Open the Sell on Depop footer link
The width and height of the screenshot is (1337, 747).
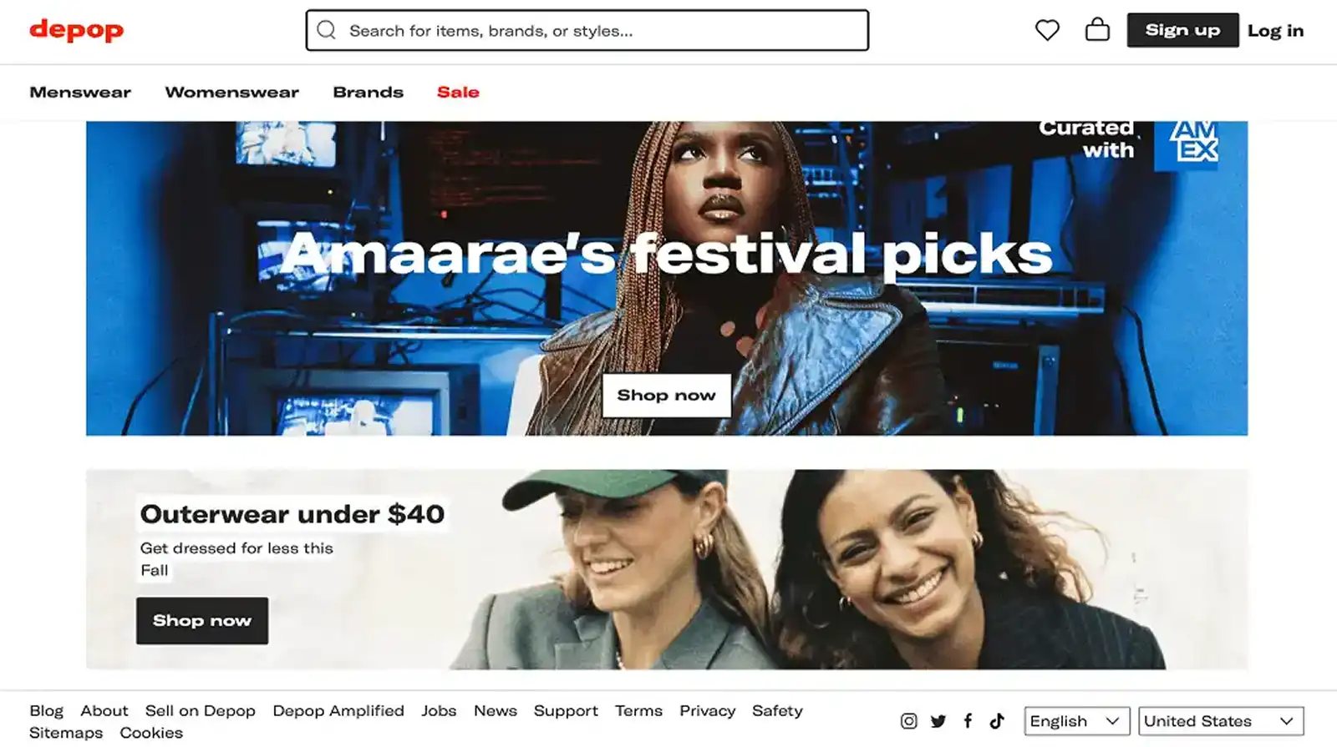point(201,710)
